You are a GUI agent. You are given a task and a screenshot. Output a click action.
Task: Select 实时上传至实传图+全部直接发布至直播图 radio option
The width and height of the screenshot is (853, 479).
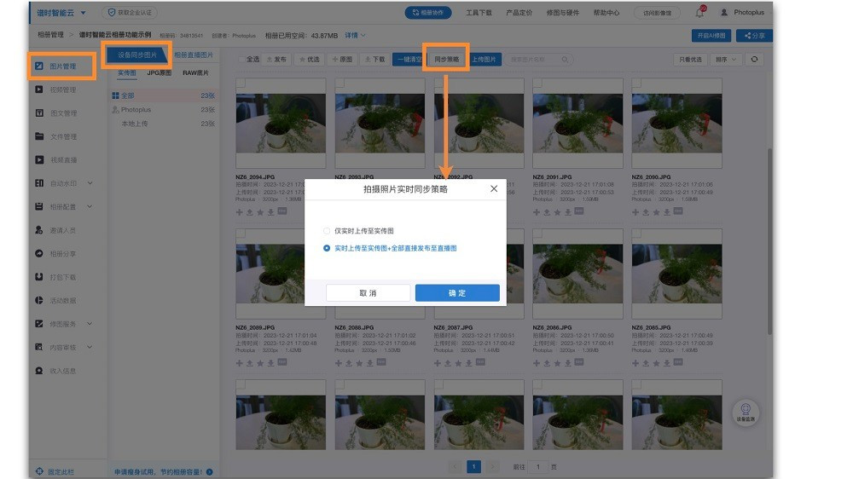click(327, 248)
